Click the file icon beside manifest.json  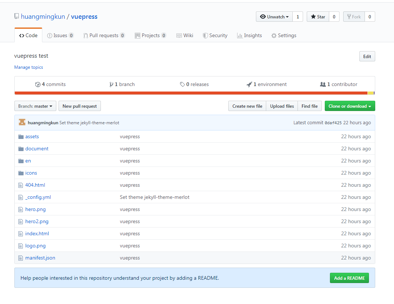21,258
